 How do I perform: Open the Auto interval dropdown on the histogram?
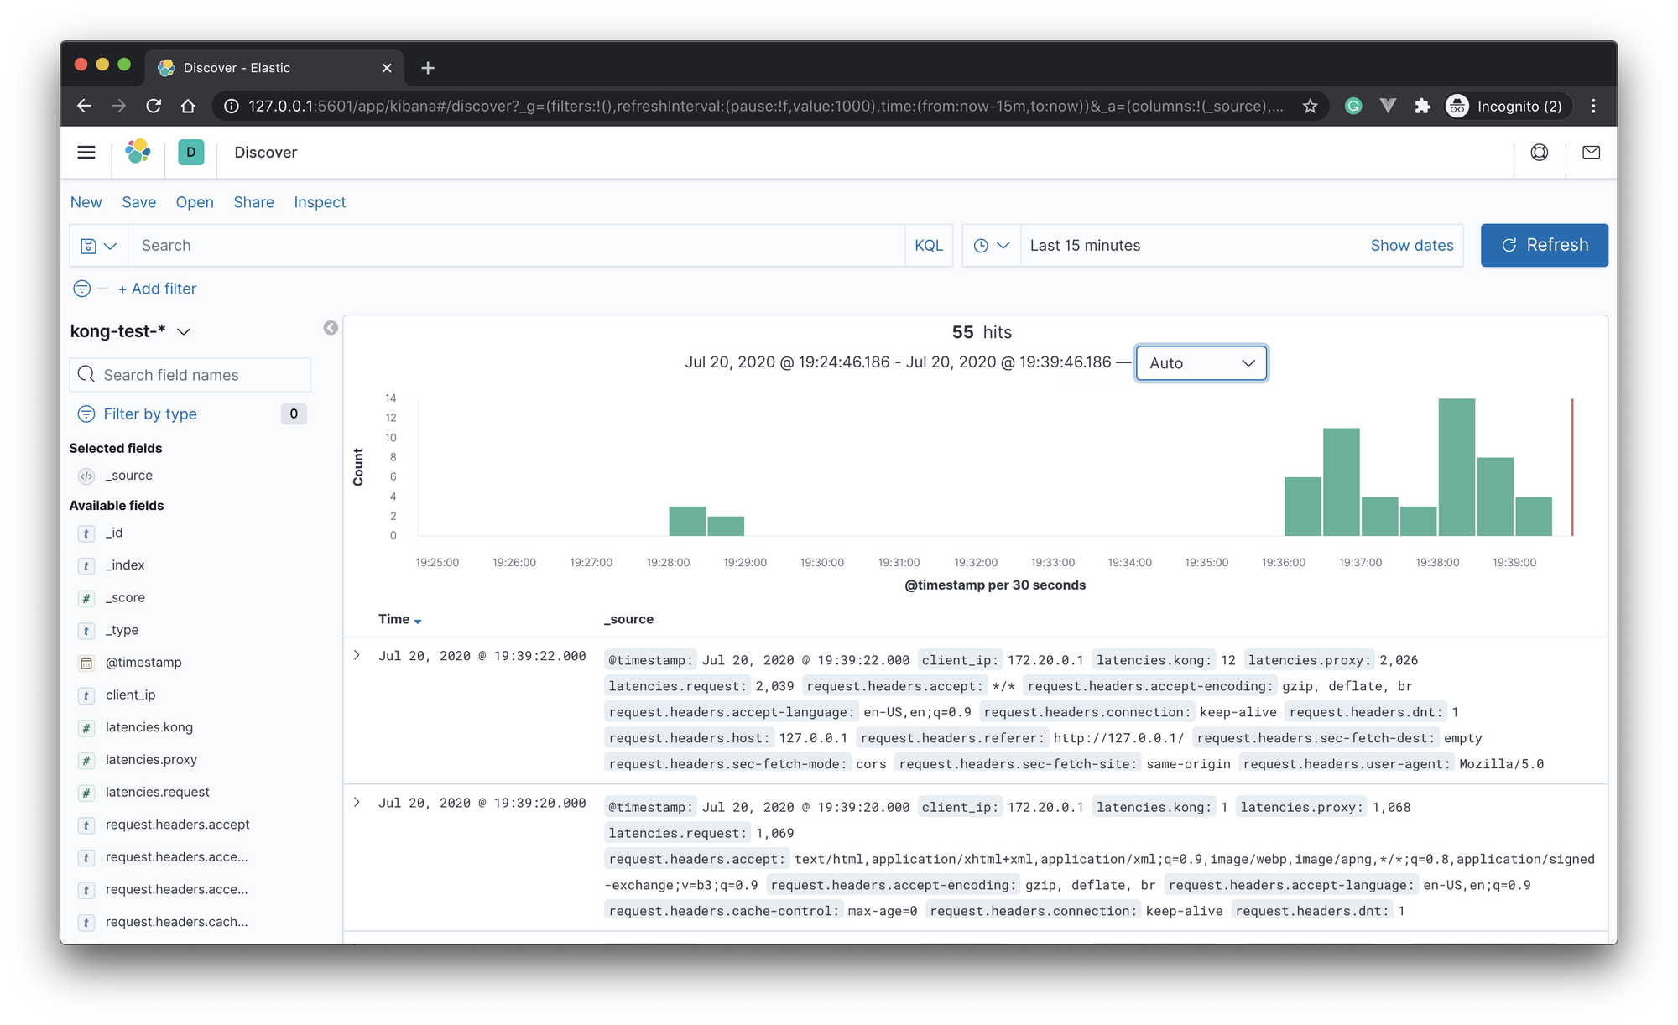pyautogui.click(x=1201, y=362)
